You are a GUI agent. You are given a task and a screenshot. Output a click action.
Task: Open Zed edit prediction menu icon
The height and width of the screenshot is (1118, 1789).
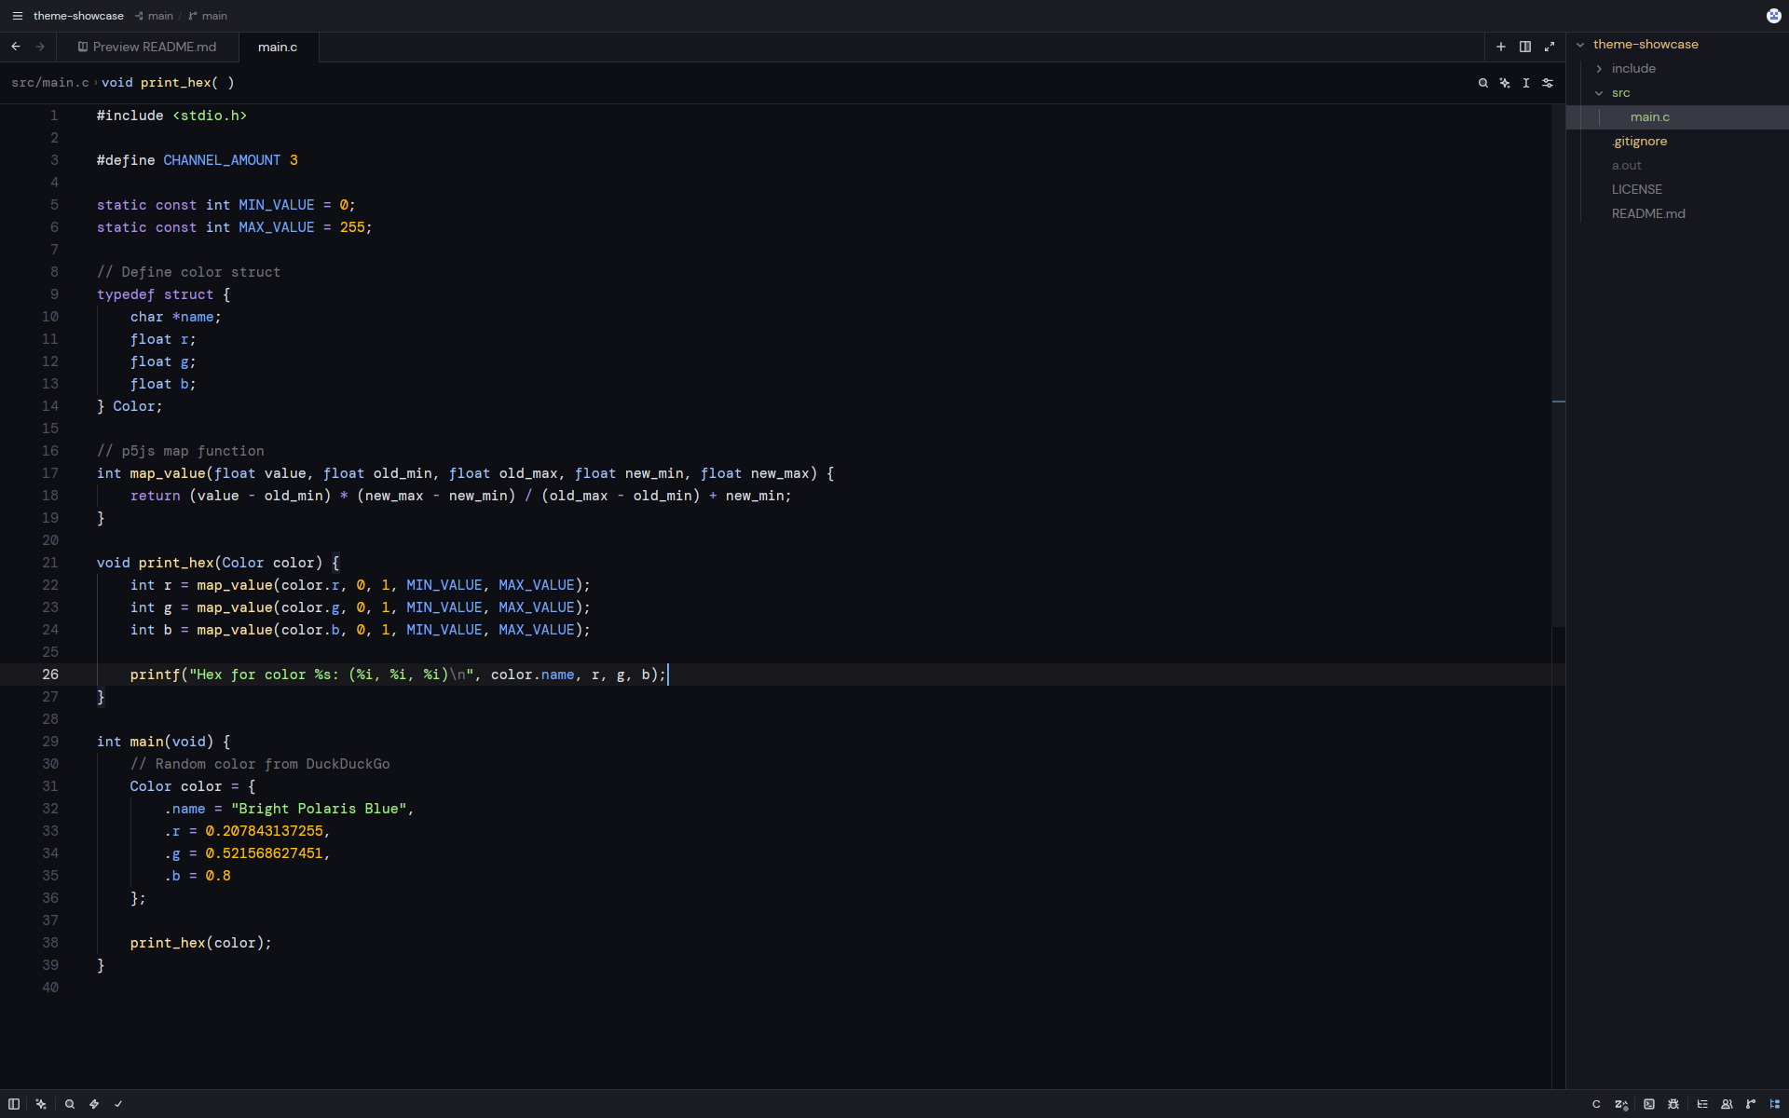(1621, 1104)
